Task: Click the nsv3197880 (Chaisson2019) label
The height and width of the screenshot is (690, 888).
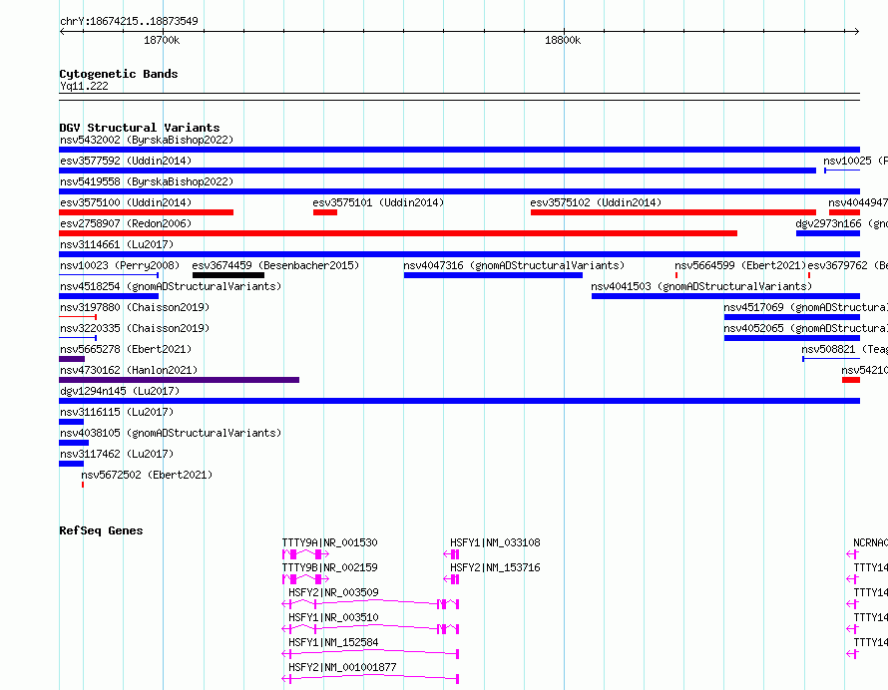Action: (135, 307)
